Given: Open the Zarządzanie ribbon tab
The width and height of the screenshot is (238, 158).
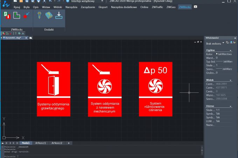Looking at the screenshot, I should point(88,7).
